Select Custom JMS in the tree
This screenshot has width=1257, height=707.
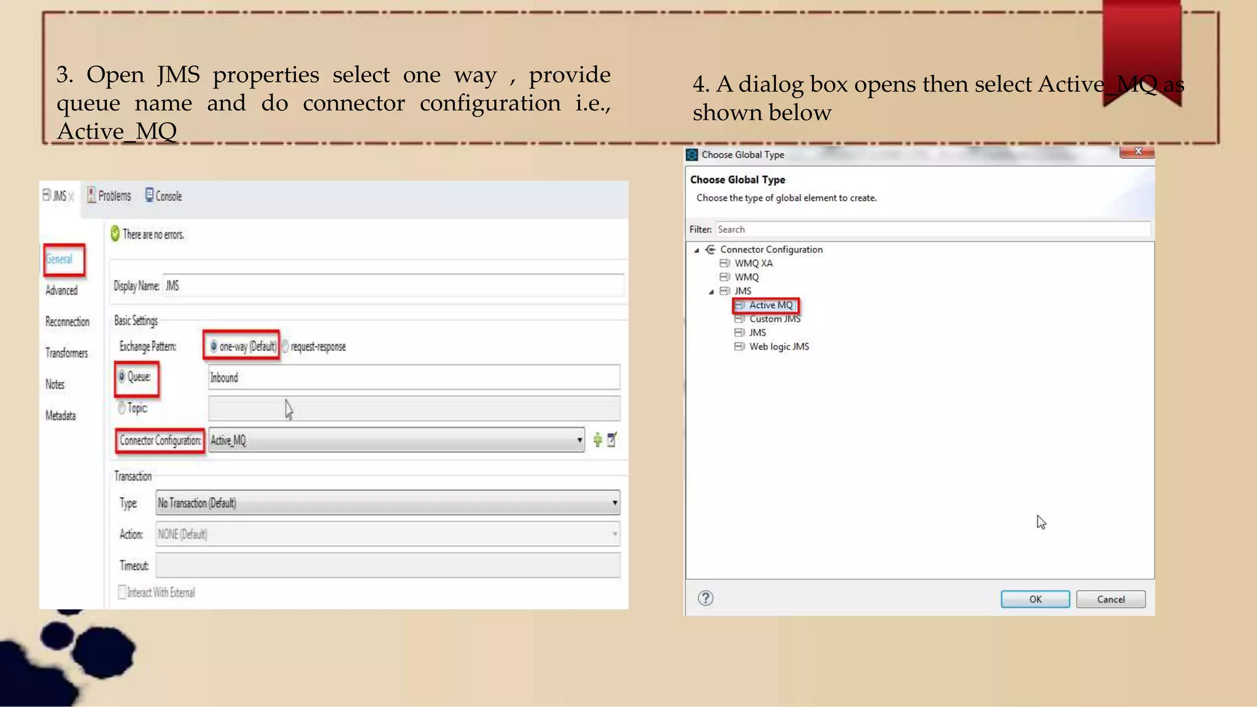775,319
